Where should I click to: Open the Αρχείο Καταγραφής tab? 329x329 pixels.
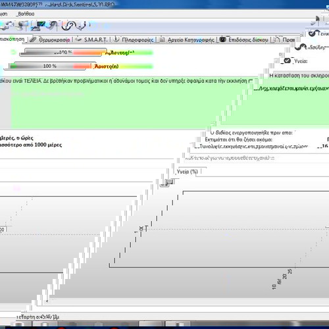[x=191, y=39]
